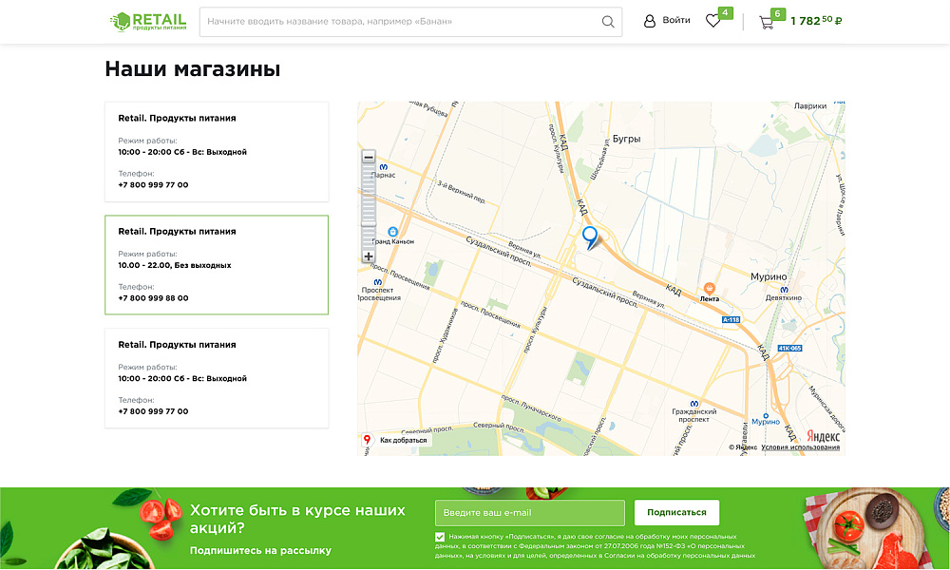Zoom in using the map plus button
The height and width of the screenshot is (570, 950).
(369, 256)
